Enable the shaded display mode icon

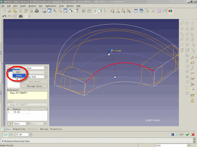point(100,11)
